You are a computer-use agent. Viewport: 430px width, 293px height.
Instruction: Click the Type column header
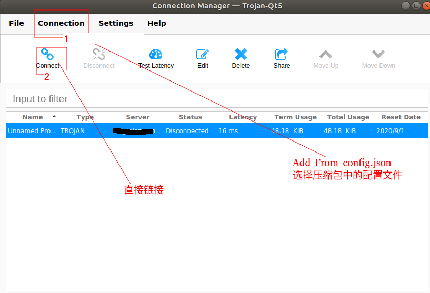tap(85, 117)
